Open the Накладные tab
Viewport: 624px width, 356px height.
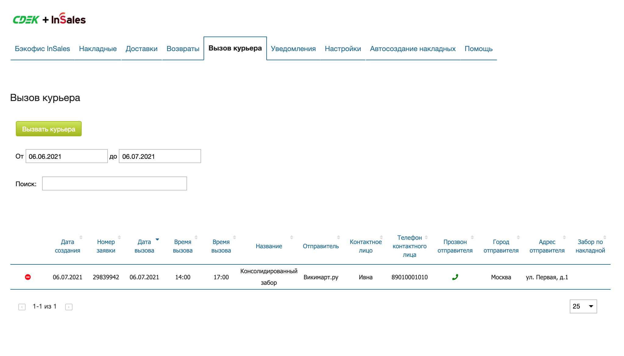(x=98, y=49)
